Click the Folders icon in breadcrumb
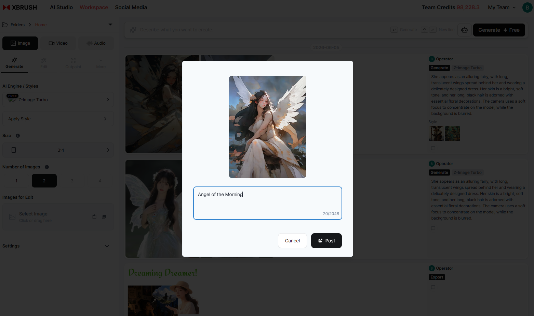The height and width of the screenshot is (316, 534). pos(5,25)
